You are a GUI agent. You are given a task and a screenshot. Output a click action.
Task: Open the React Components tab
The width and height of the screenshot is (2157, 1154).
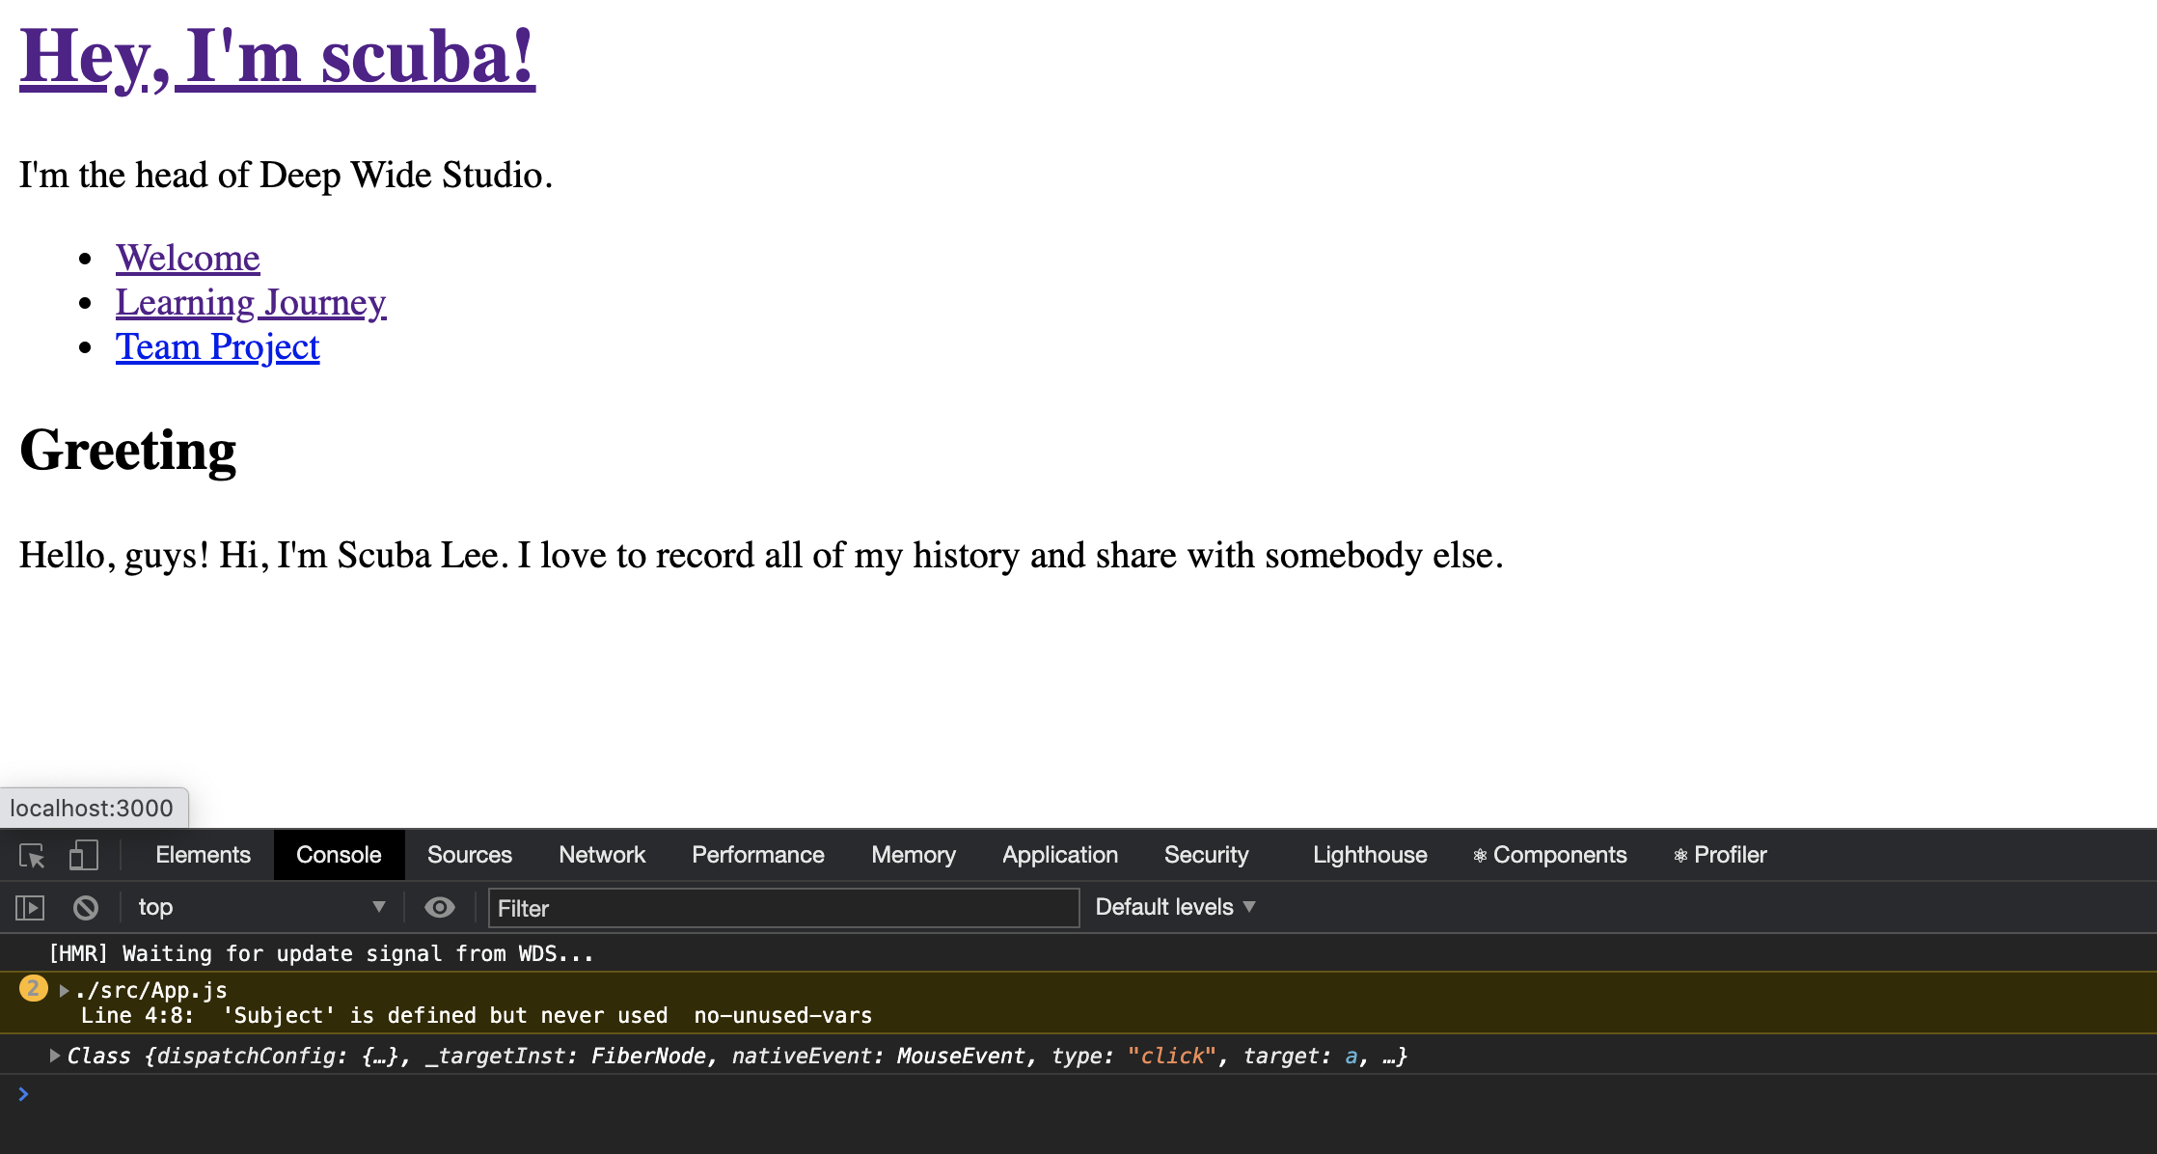coord(1549,855)
